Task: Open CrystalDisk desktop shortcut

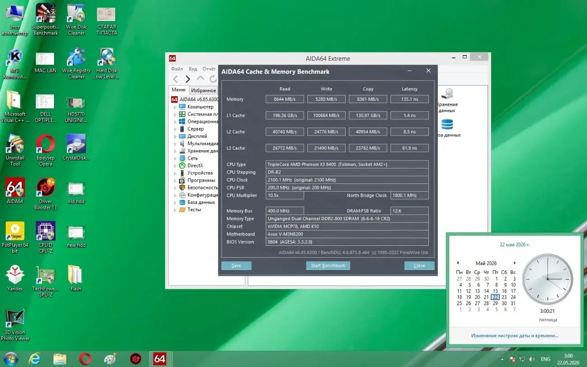Action: point(76,148)
